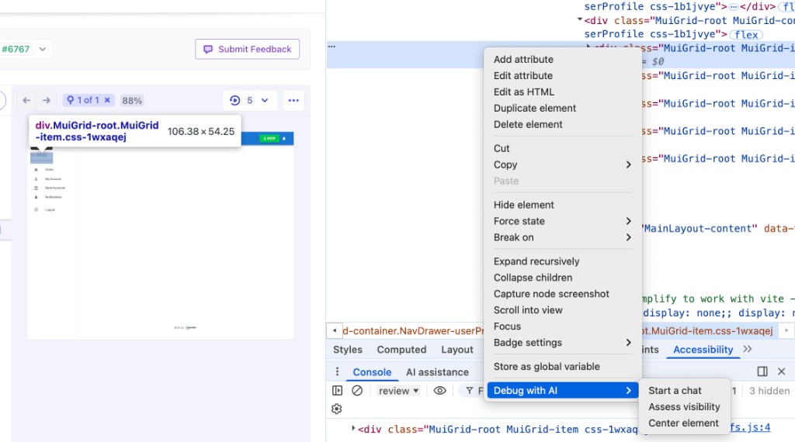Screen dimensions: 795x442
Task: Select Hide element
Action: point(524,205)
